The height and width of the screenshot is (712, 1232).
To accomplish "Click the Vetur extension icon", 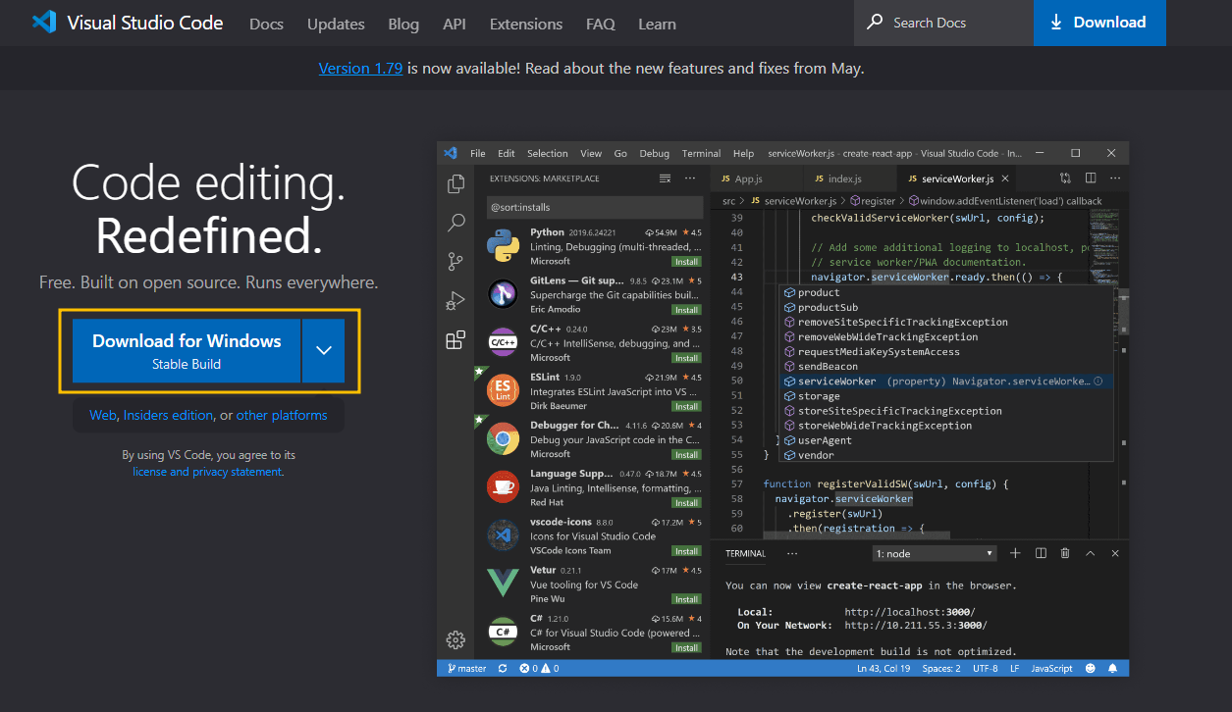I will (504, 584).
